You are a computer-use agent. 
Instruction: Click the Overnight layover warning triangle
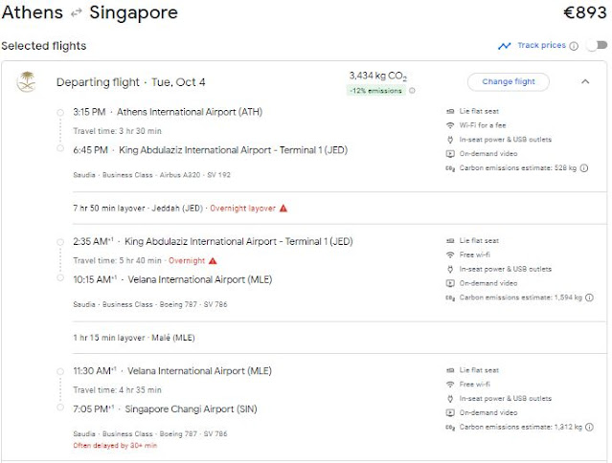click(283, 209)
